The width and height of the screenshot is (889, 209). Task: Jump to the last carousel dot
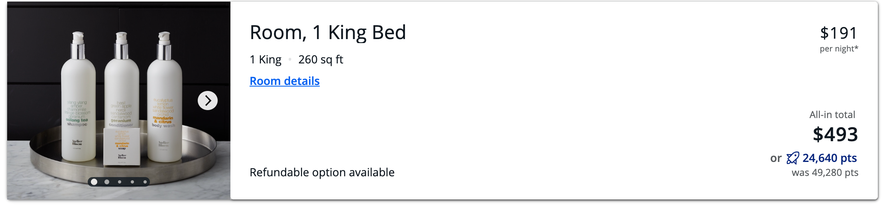(x=145, y=182)
